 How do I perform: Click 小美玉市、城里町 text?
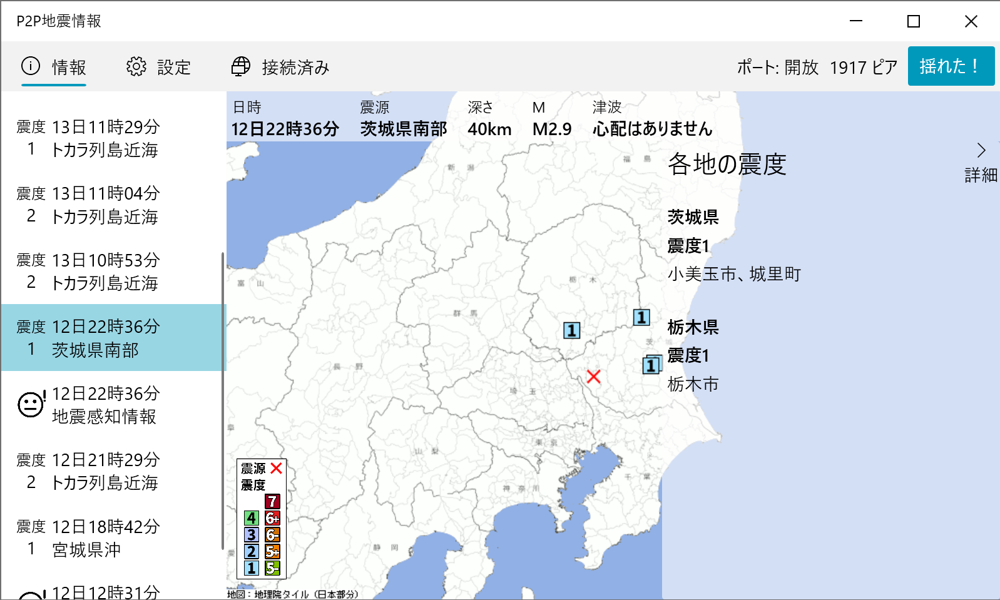point(734,274)
